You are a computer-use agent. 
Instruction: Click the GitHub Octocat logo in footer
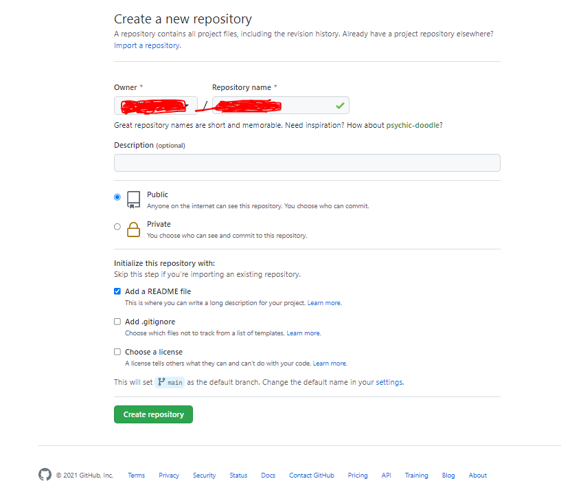pyautogui.click(x=45, y=475)
